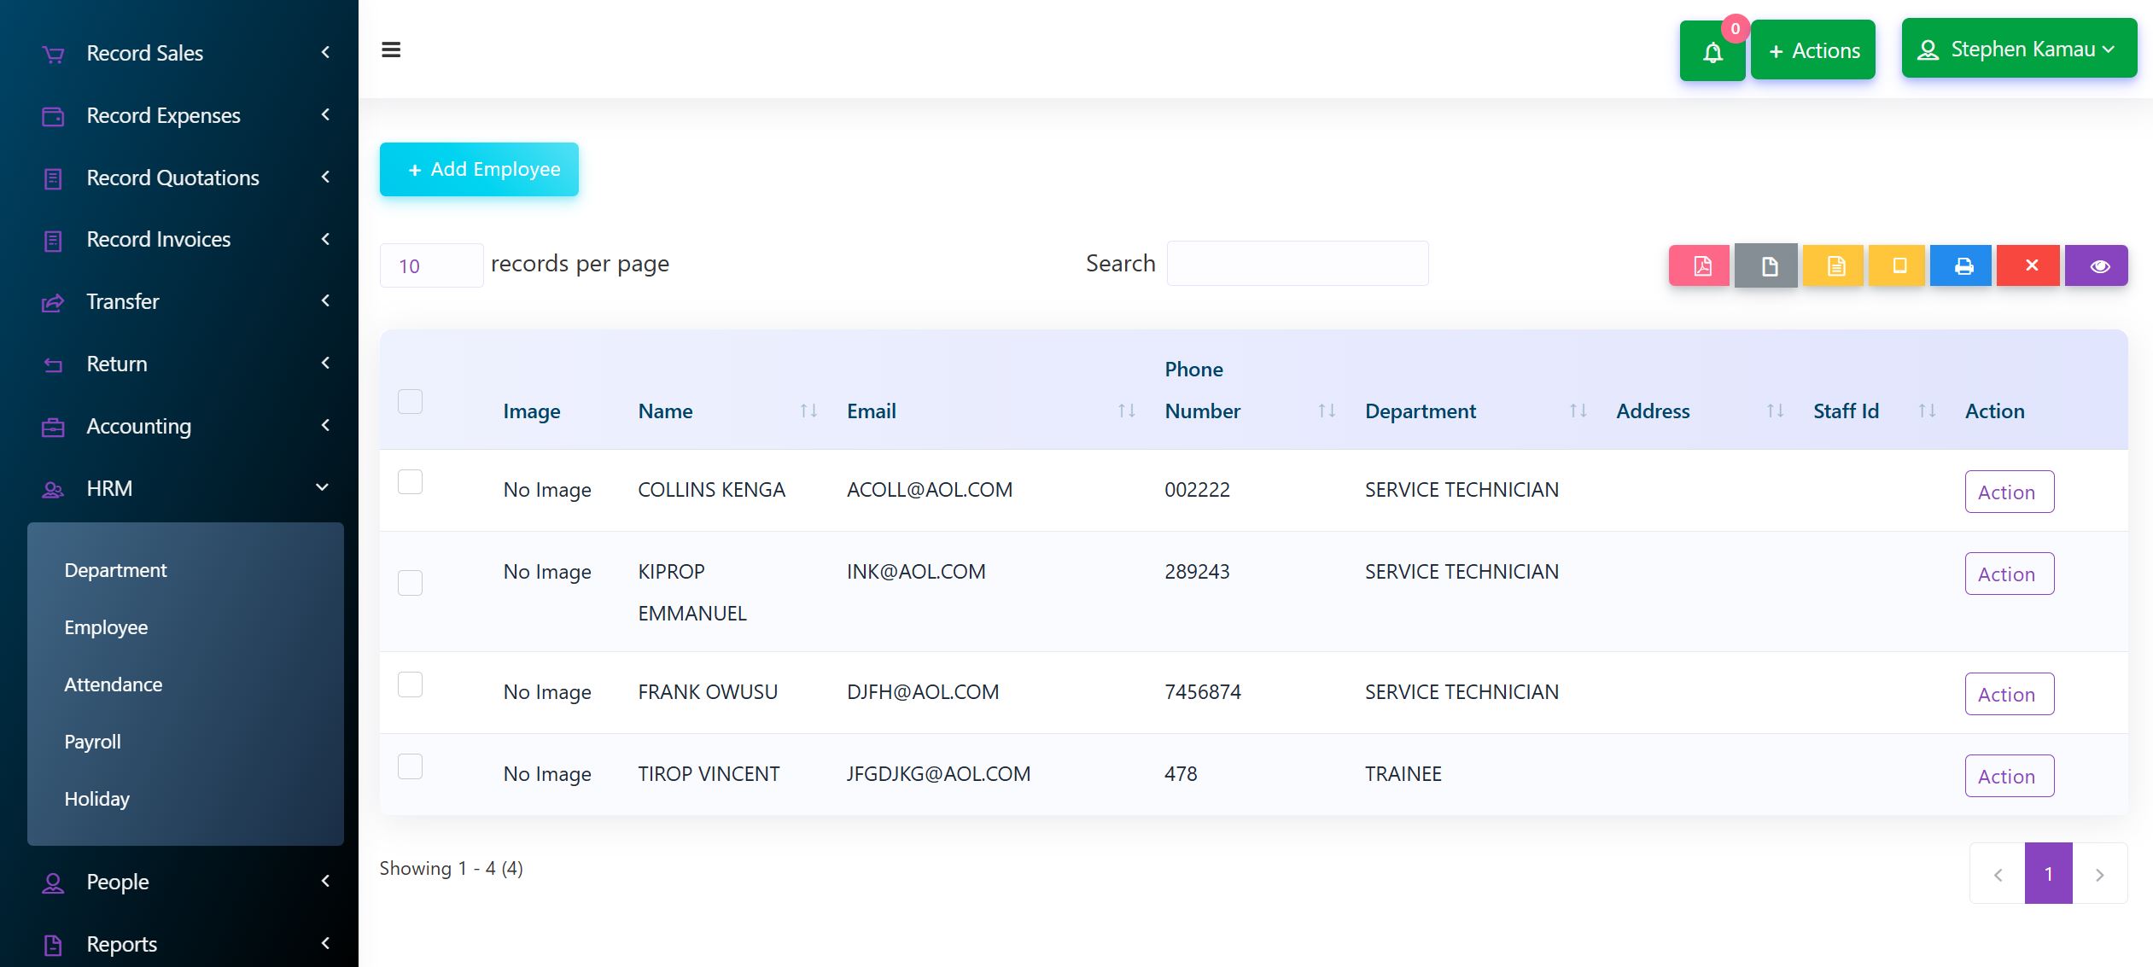Open notifications bell icon
The width and height of the screenshot is (2153, 967).
tap(1712, 51)
